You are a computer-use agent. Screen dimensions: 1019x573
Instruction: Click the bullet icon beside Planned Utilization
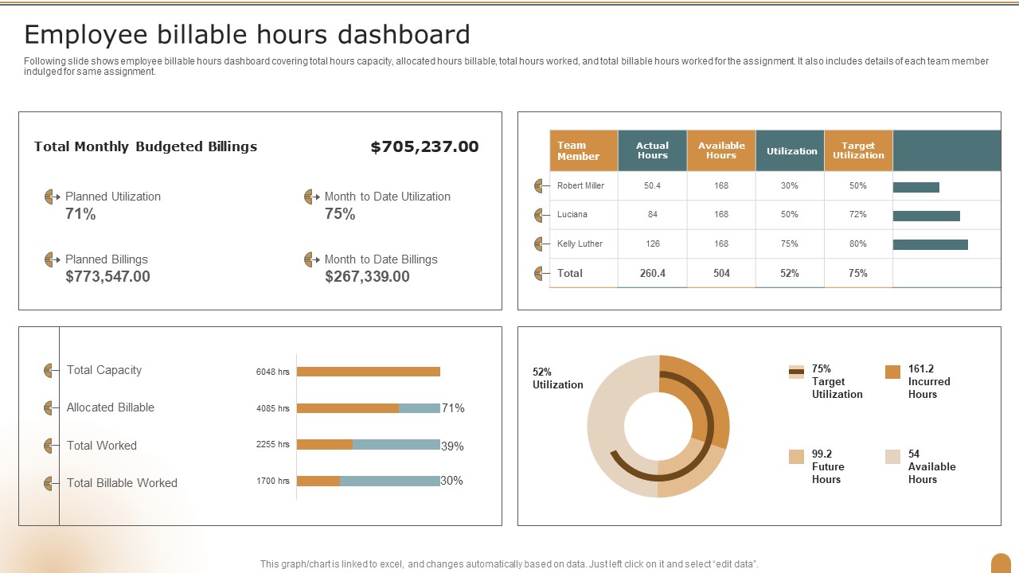53,197
